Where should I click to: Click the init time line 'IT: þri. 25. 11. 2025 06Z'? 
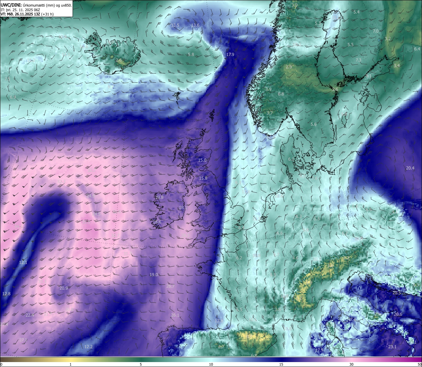[20, 10]
